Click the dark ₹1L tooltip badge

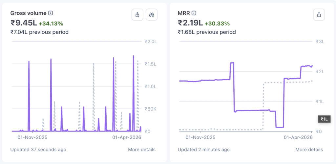tap(325, 119)
